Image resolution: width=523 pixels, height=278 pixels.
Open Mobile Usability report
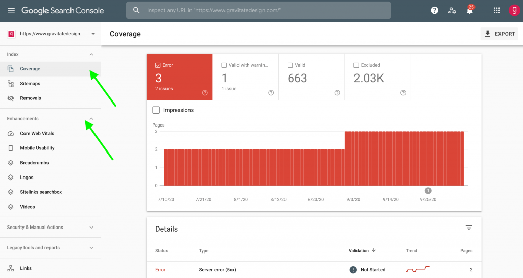[50, 148]
